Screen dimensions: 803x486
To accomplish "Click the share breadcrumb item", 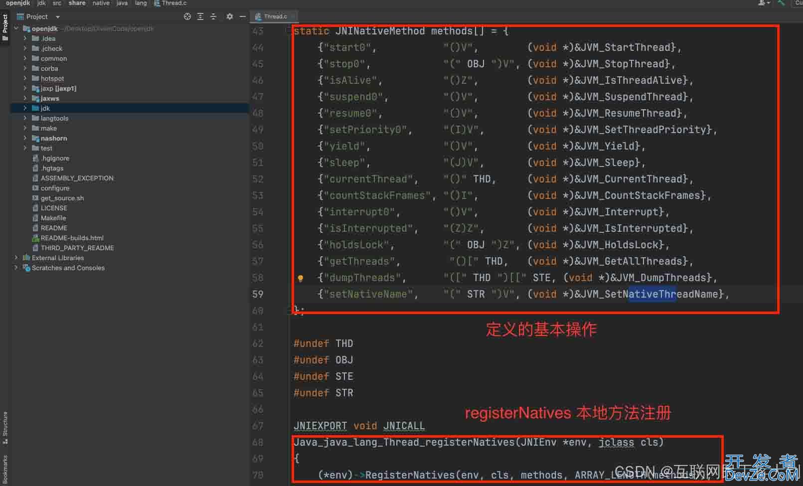I will [x=77, y=3].
